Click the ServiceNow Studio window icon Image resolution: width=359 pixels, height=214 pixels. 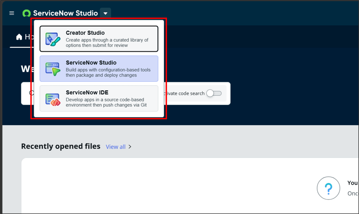53,69
